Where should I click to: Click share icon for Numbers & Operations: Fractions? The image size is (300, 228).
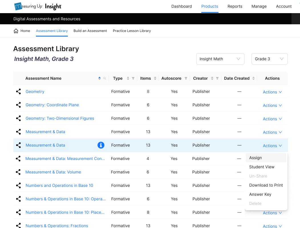[18, 225]
